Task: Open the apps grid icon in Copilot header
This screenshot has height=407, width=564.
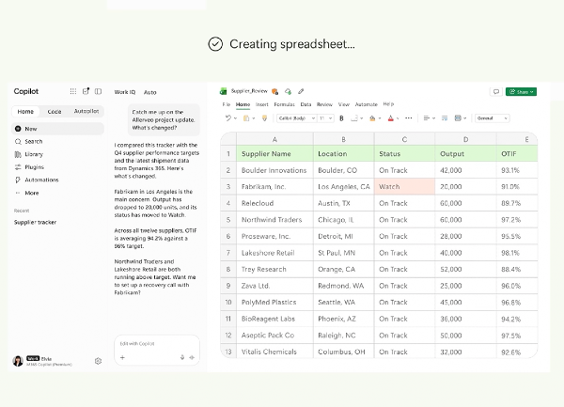Action: coord(73,91)
